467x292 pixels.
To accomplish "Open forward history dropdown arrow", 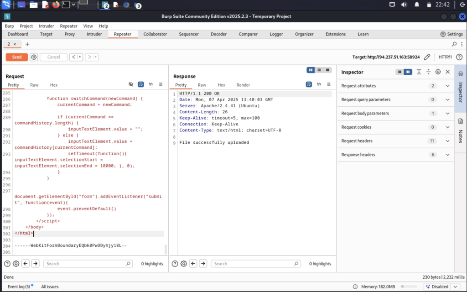I will point(96,57).
